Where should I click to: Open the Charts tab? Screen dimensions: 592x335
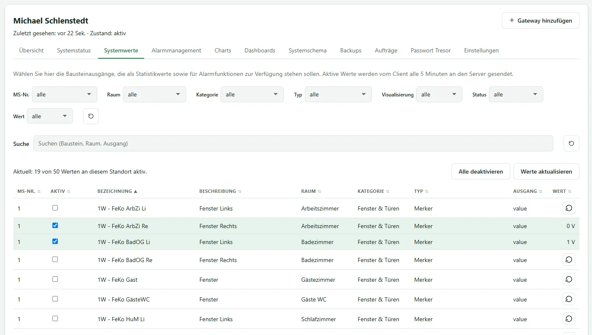[223, 50]
